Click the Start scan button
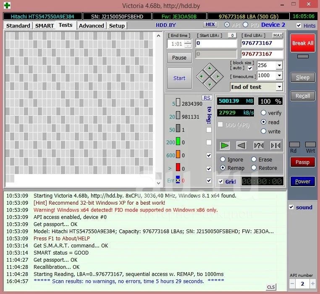The height and width of the screenshot is (294, 320). pos(179,78)
